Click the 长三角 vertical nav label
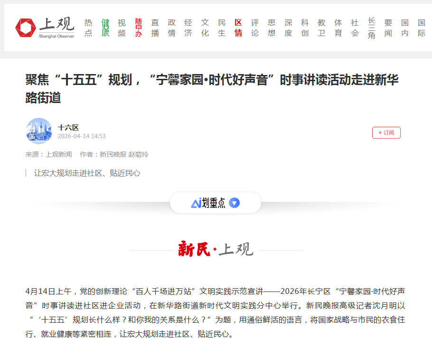The height and width of the screenshot is (348, 432). tap(371, 28)
